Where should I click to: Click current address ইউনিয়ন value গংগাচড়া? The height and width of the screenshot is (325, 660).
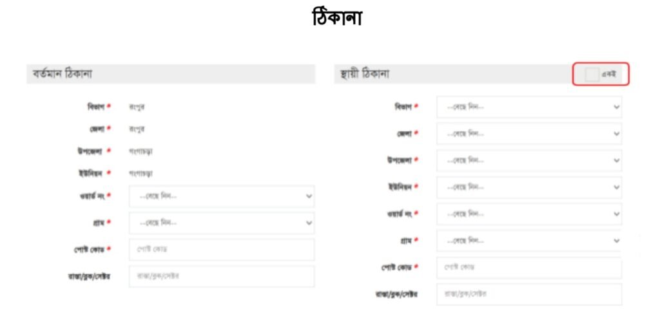click(141, 174)
